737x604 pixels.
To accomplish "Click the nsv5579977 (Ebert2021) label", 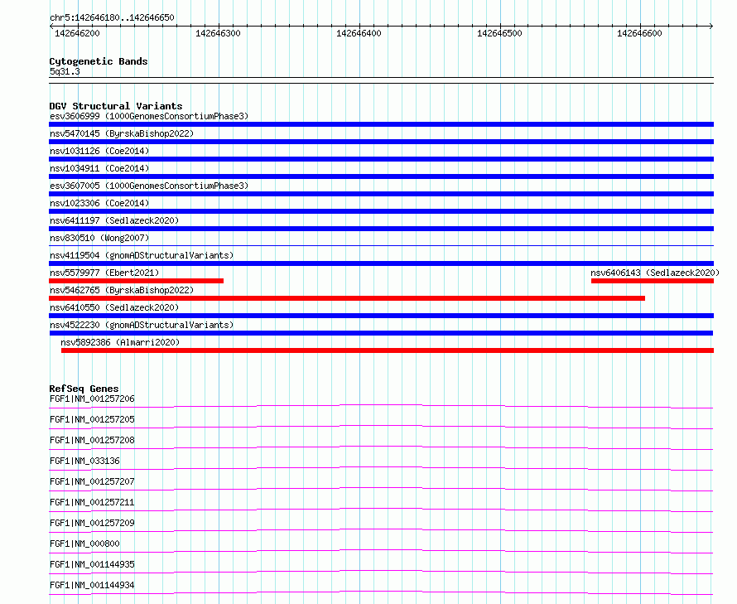I will pyautogui.click(x=104, y=273).
